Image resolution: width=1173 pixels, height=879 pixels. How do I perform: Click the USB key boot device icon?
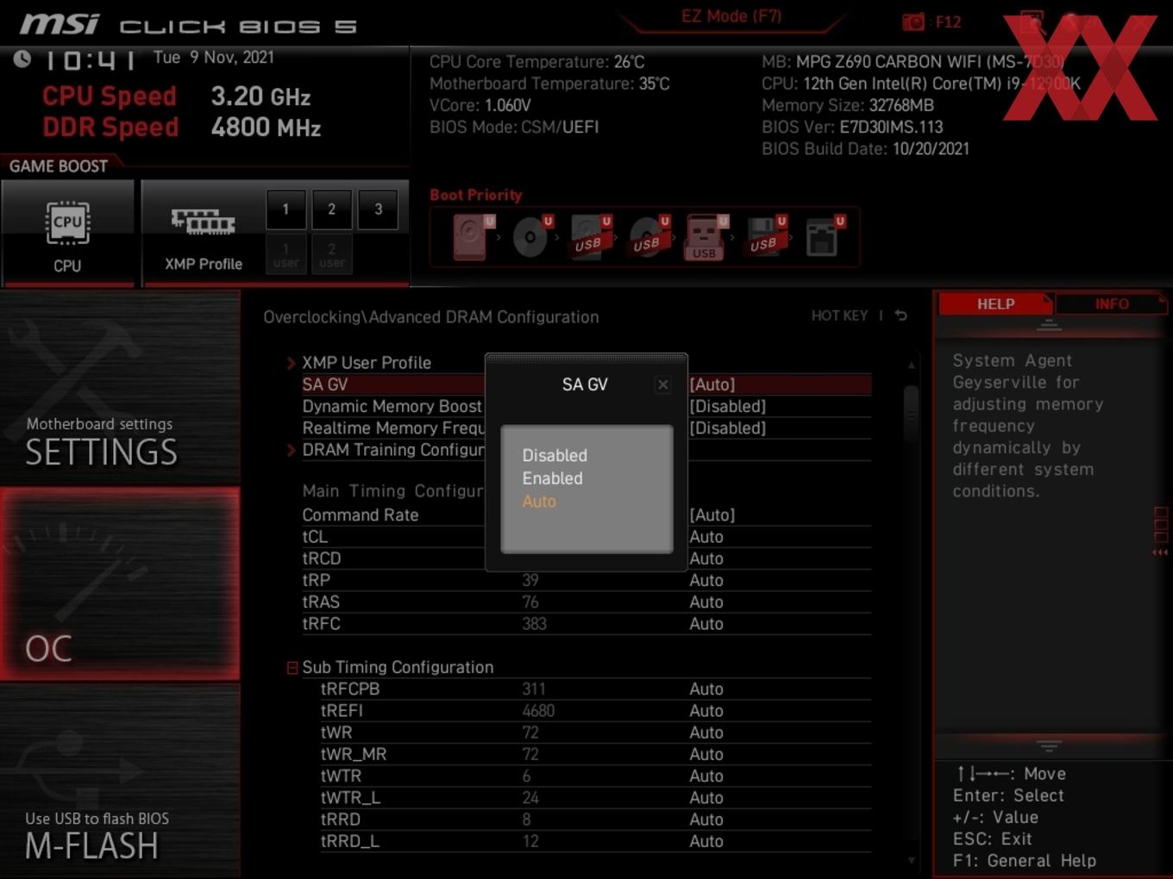click(706, 237)
